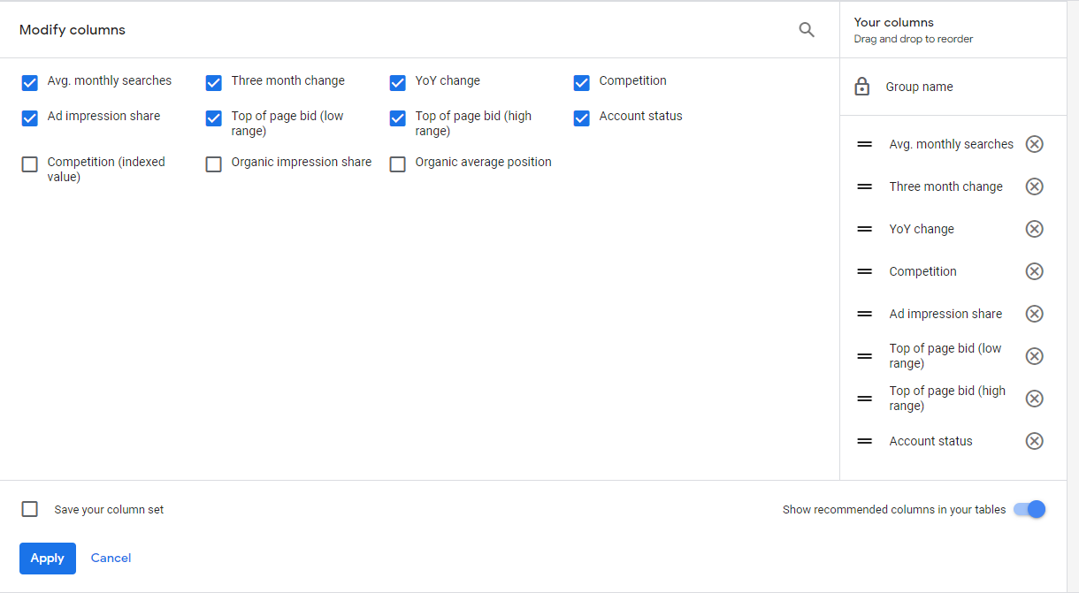Image resolution: width=1079 pixels, height=593 pixels.
Task: Click the Cancel link
Action: click(111, 558)
